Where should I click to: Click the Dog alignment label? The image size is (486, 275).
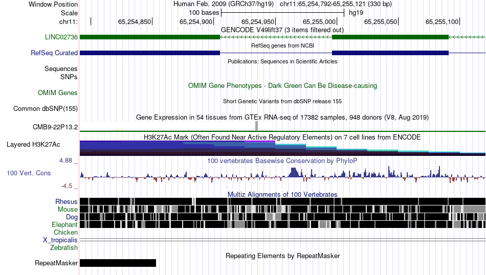tap(72, 217)
